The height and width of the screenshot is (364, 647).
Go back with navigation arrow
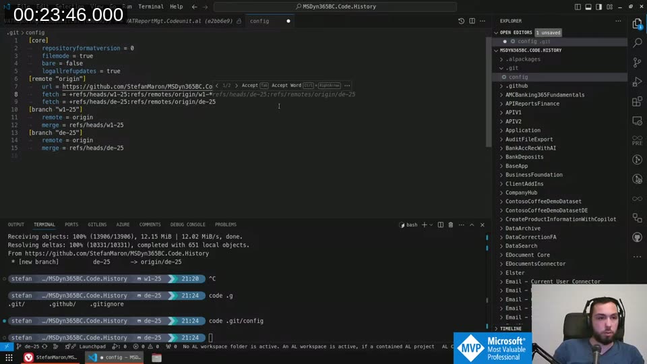point(194,7)
